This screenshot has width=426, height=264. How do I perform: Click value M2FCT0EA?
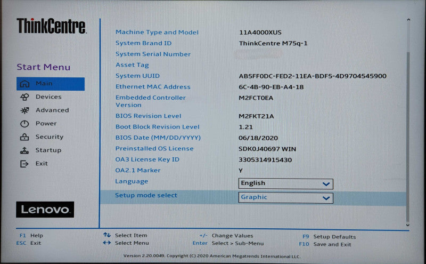tap(256, 98)
